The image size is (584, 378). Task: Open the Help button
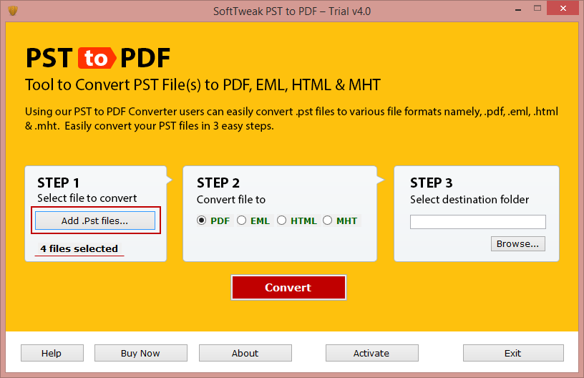click(52, 353)
